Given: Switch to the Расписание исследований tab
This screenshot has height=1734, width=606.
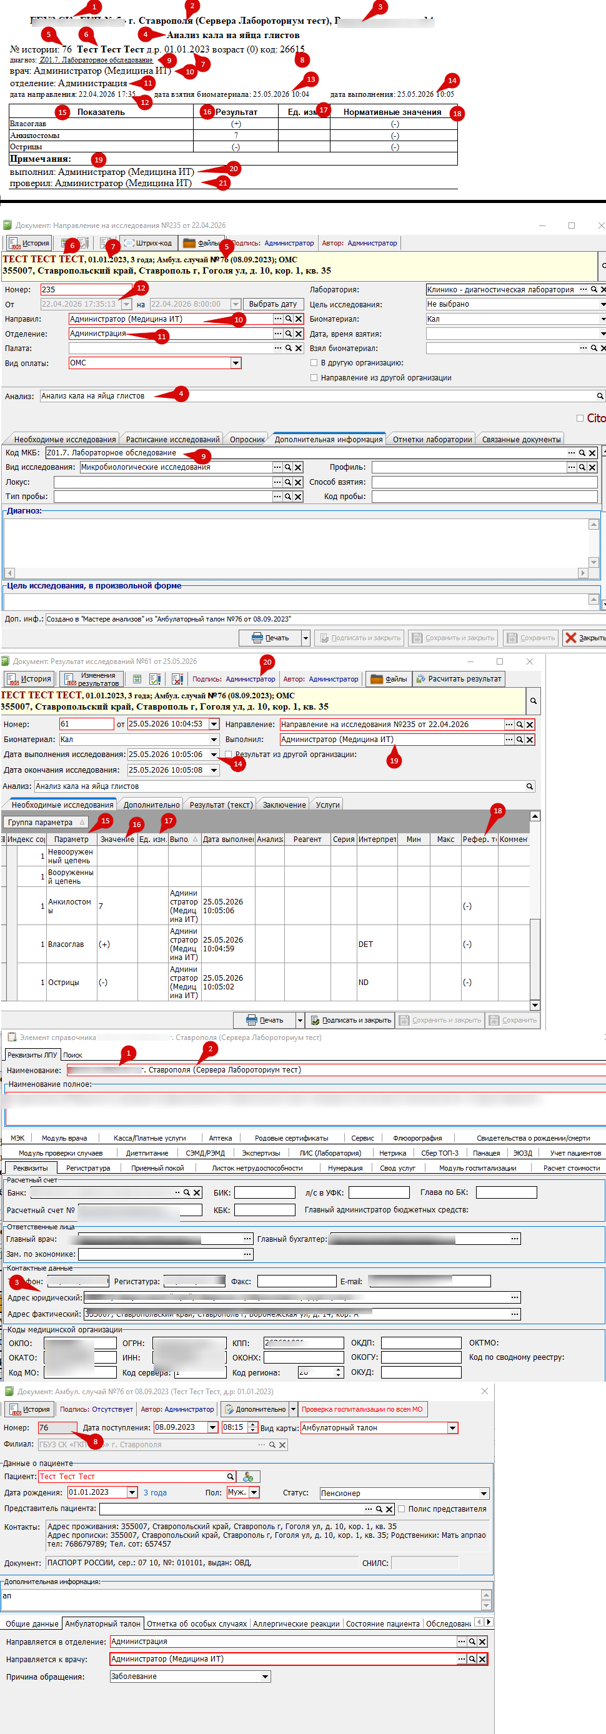Looking at the screenshot, I should [172, 439].
